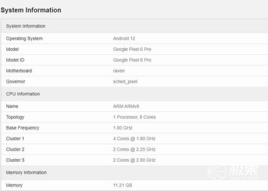
Task: Click Cluster 2 value 2 Cores @ 2.25 GHz
Action: tap(134, 149)
